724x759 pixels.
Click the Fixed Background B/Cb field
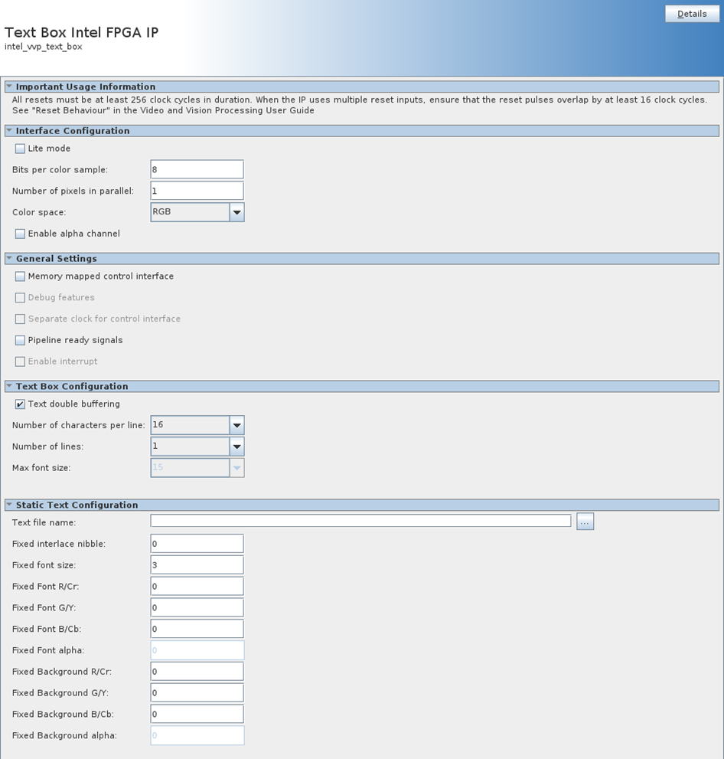click(x=197, y=714)
